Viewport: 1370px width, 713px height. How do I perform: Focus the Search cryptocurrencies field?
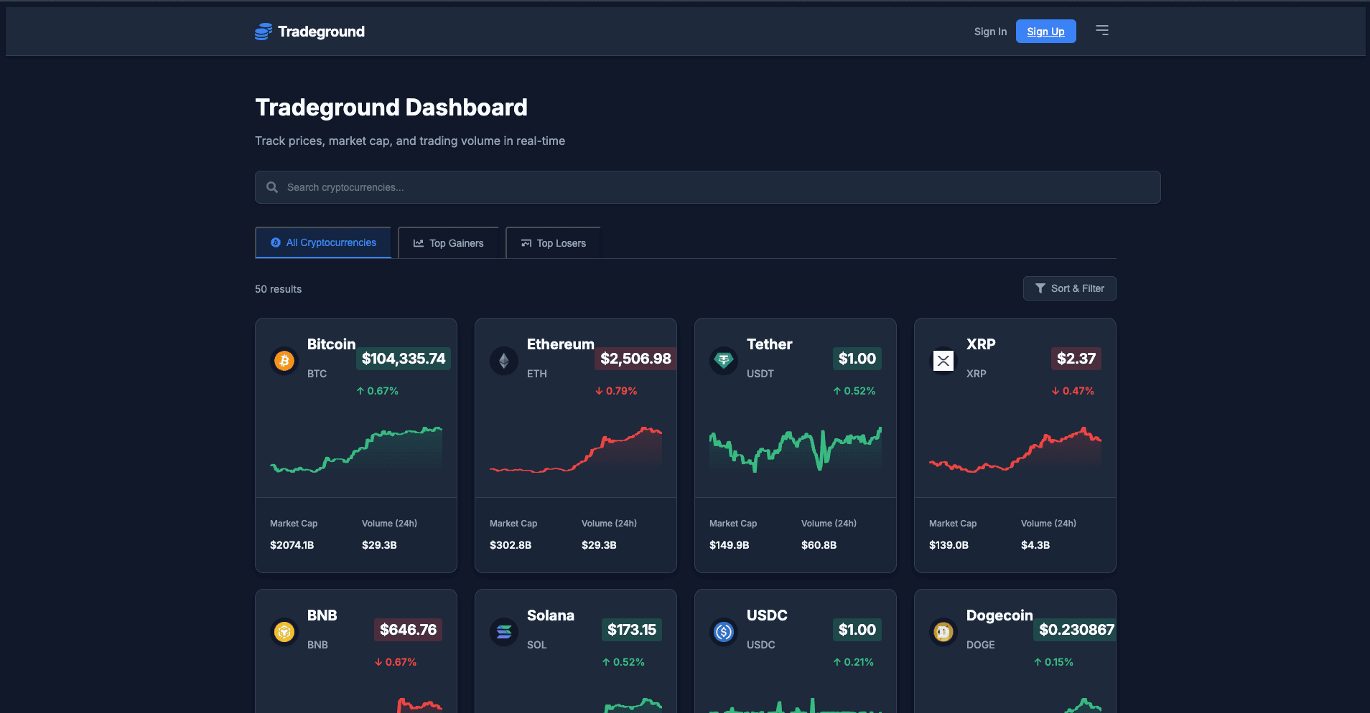pyautogui.click(x=707, y=187)
